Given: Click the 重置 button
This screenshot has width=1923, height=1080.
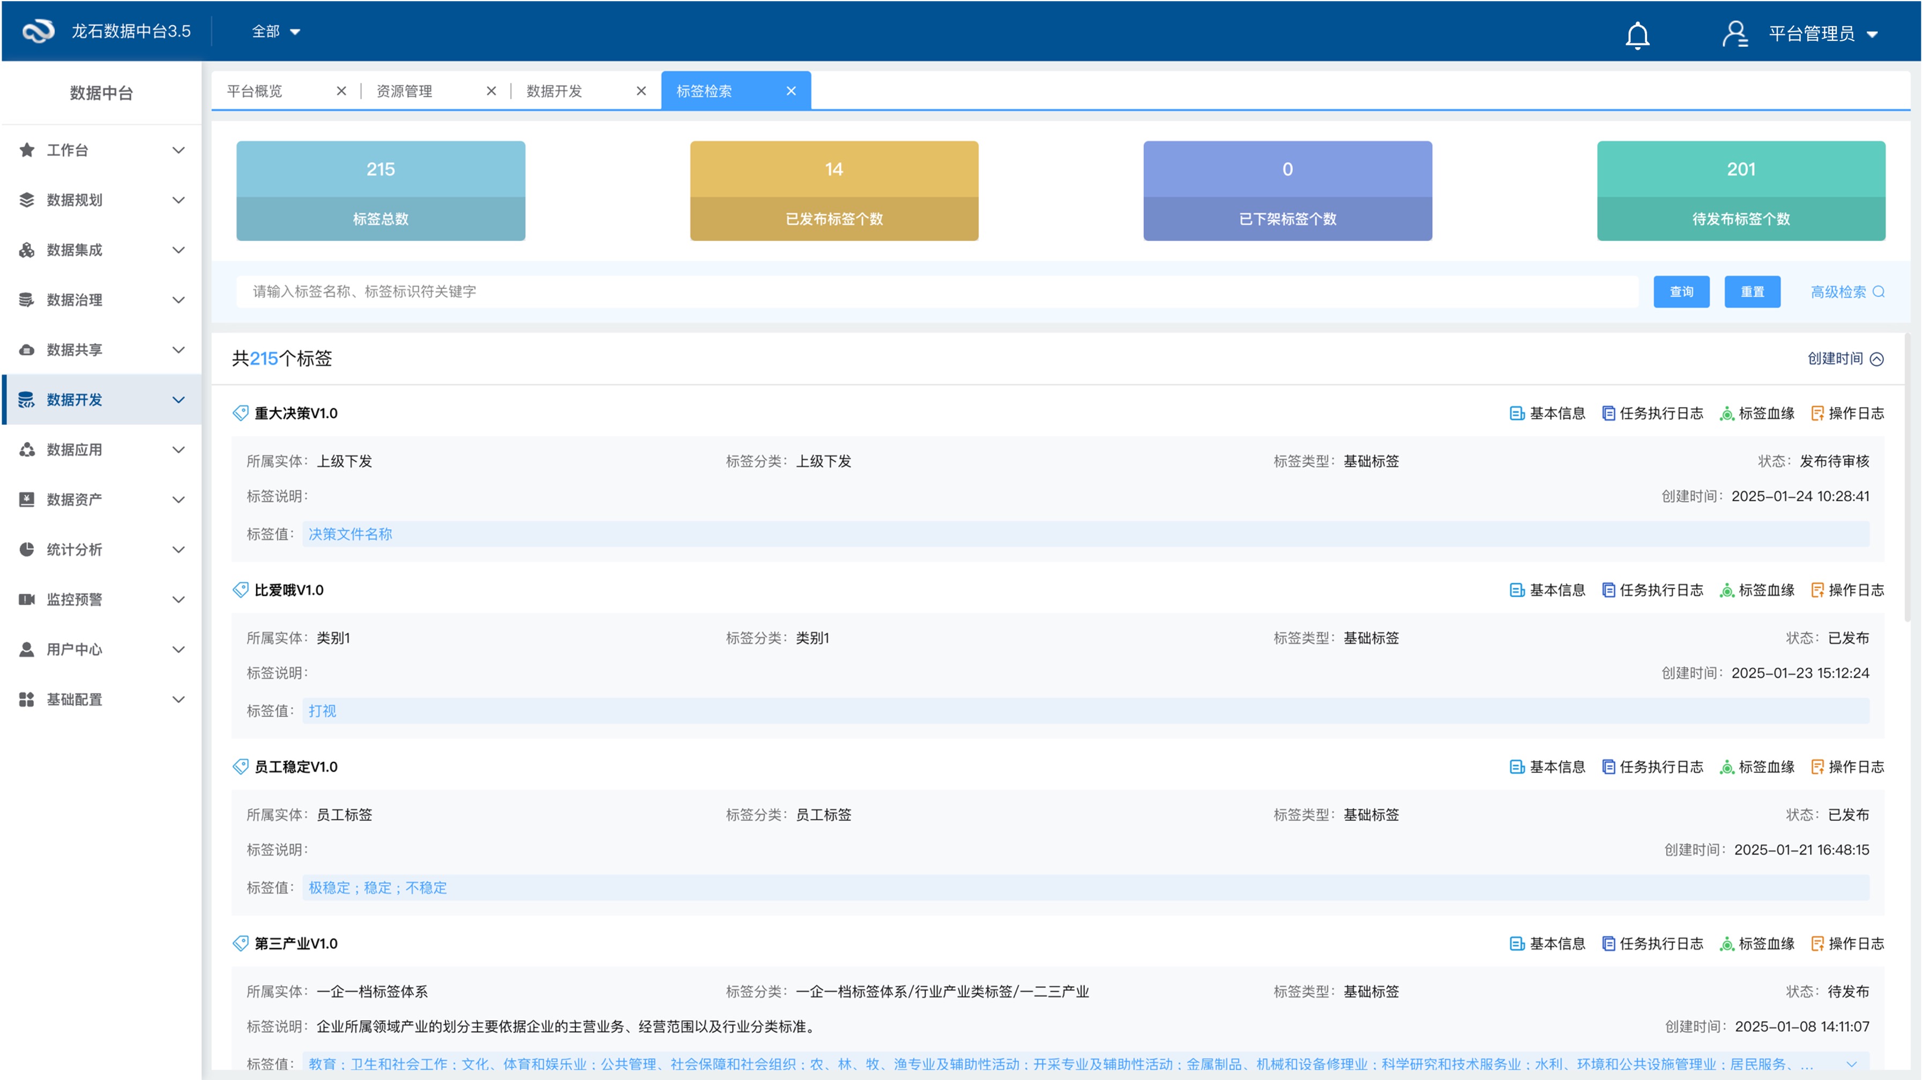Looking at the screenshot, I should click(x=1752, y=292).
